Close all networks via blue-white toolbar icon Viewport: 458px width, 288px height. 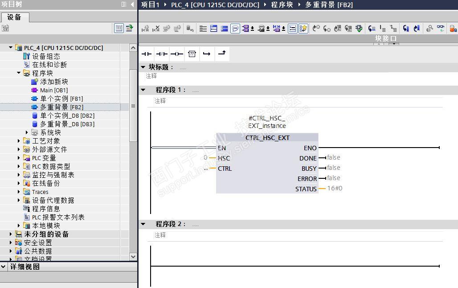coord(213,29)
